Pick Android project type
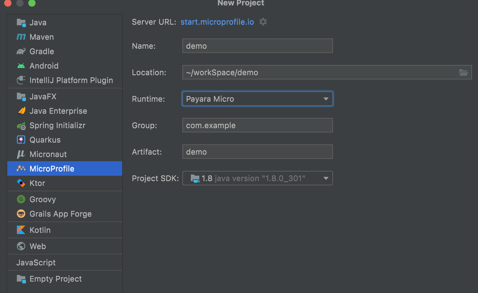478x293 pixels. [65, 66]
